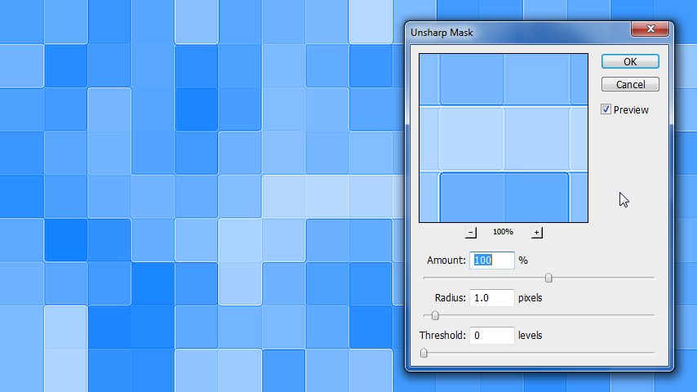Click the Threshold: label
The height and width of the screenshot is (392, 697).
point(442,335)
